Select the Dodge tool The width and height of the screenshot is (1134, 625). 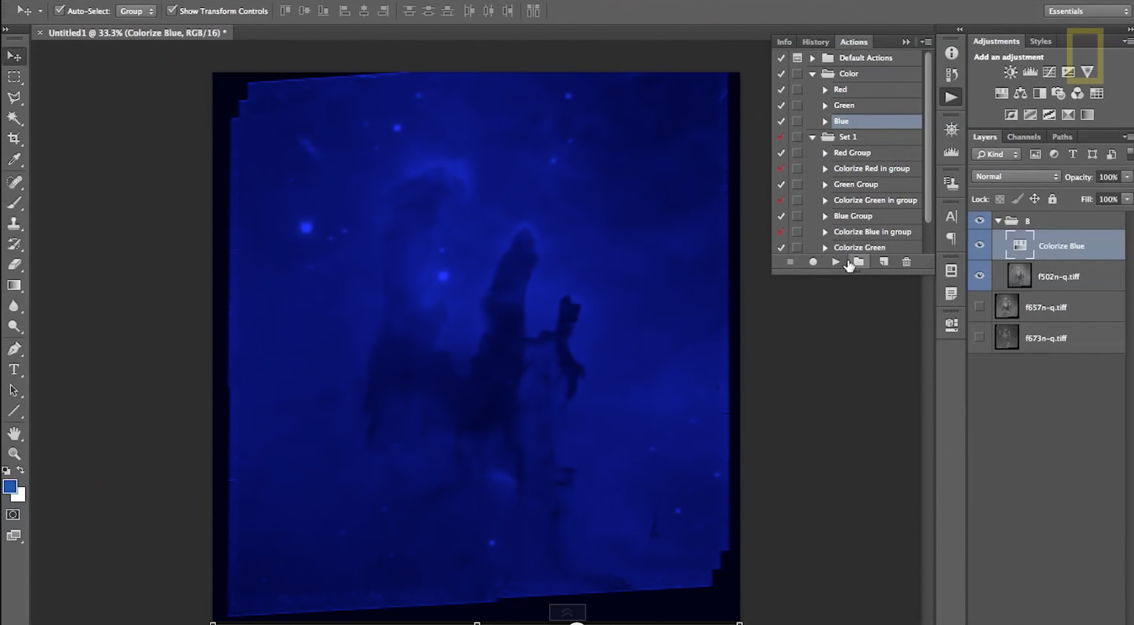pyautogui.click(x=14, y=326)
